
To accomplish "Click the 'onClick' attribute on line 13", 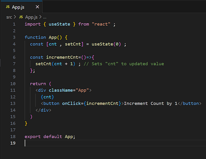I will pyautogui.click(x=72, y=104).
